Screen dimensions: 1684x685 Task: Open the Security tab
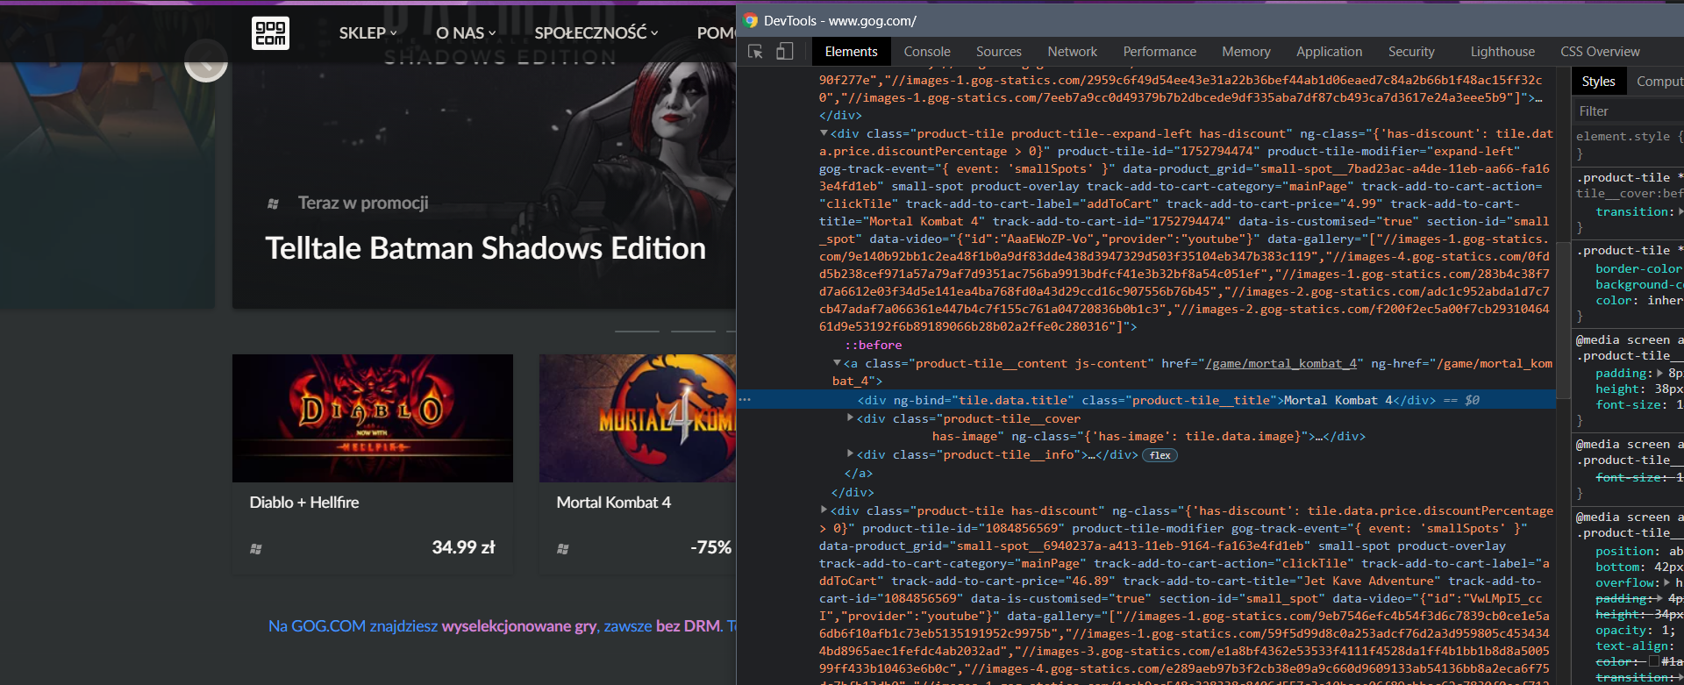coord(1411,52)
